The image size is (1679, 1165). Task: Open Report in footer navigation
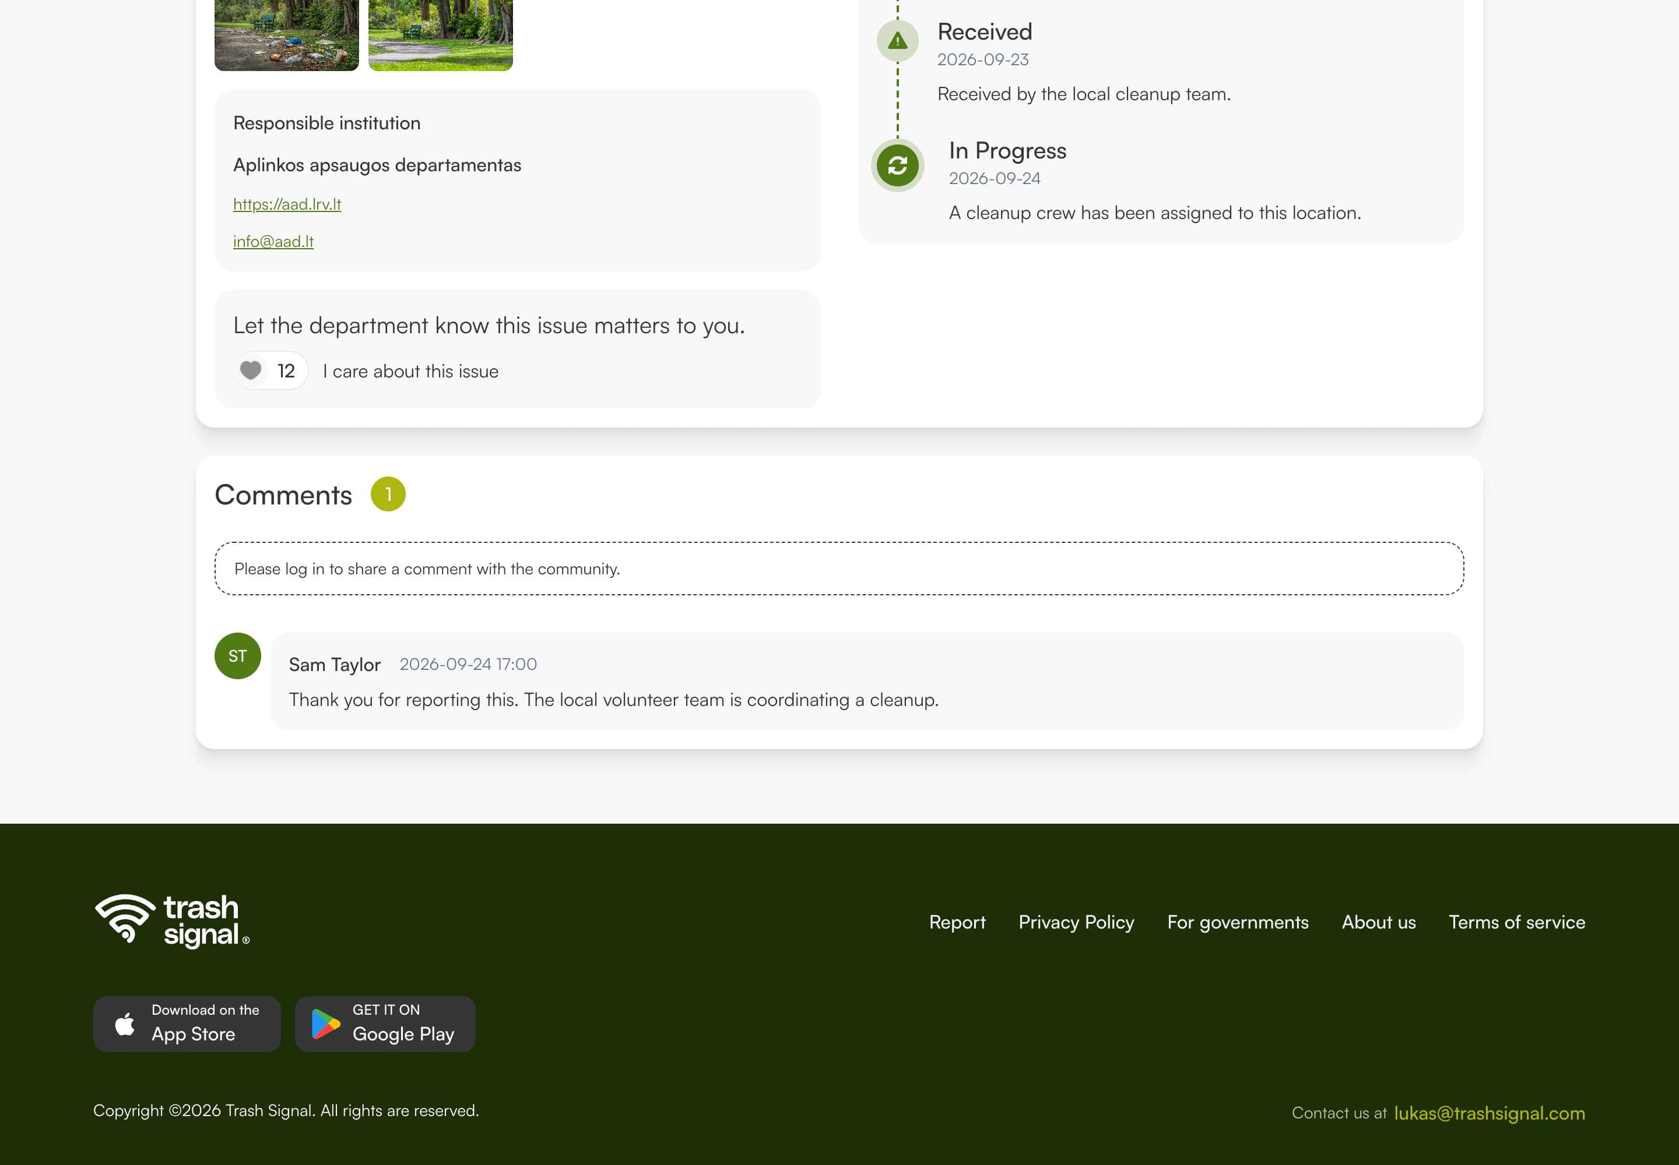(957, 922)
